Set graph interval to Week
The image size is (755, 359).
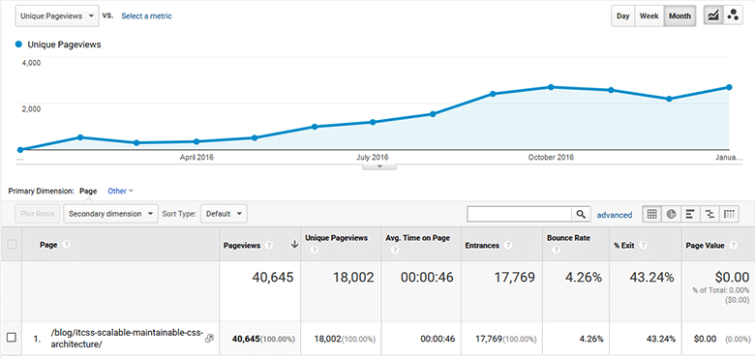[649, 15]
